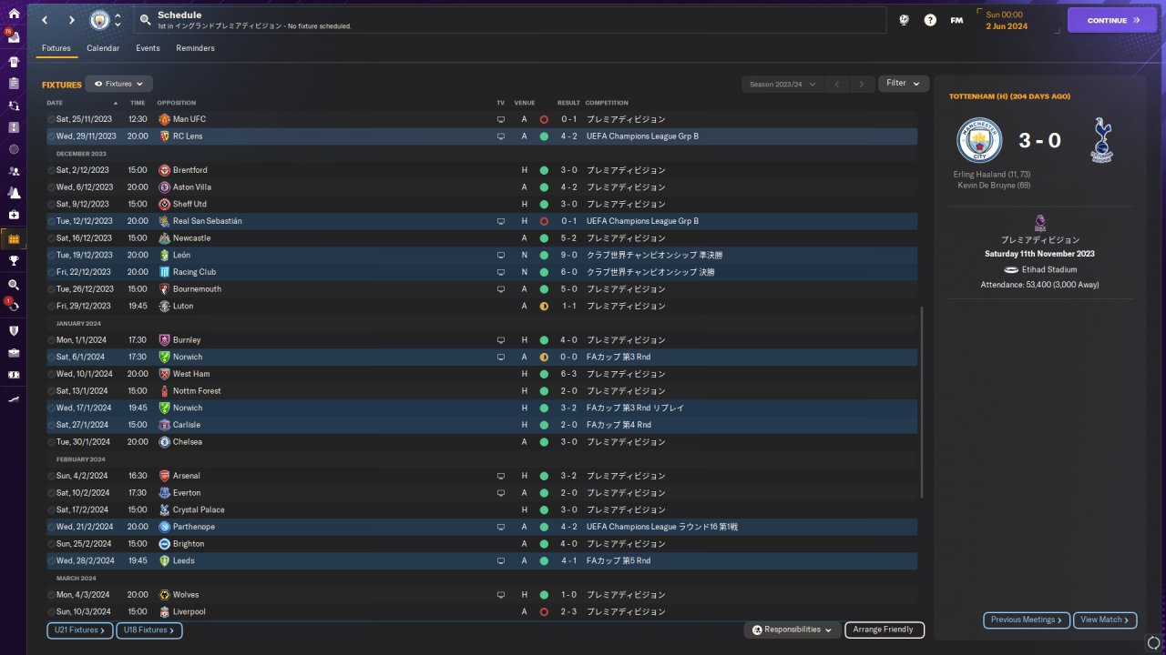Image resolution: width=1166 pixels, height=655 pixels.
Task: Select the Schedule calendar icon in sidebar
Action: coord(14,238)
